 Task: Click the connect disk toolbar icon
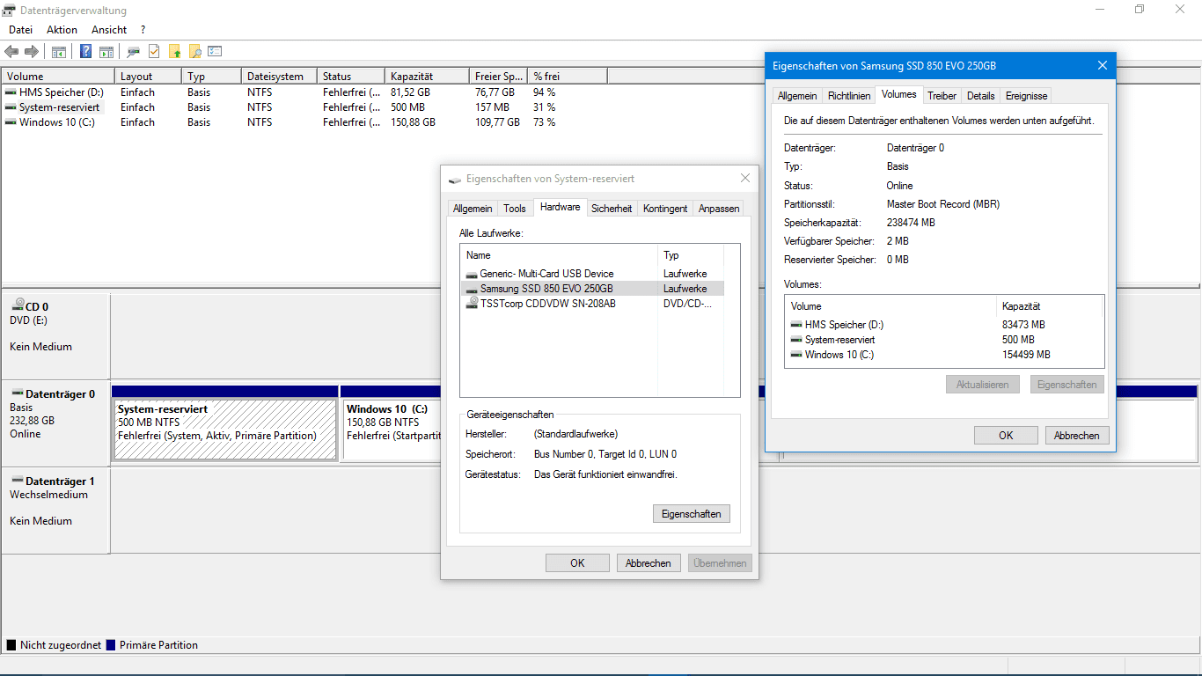tap(134, 52)
